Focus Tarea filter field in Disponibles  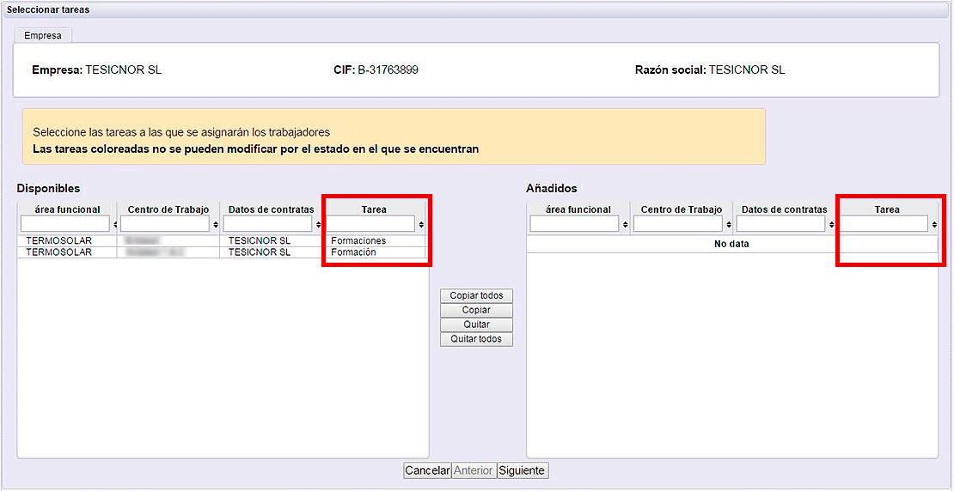[x=372, y=224]
